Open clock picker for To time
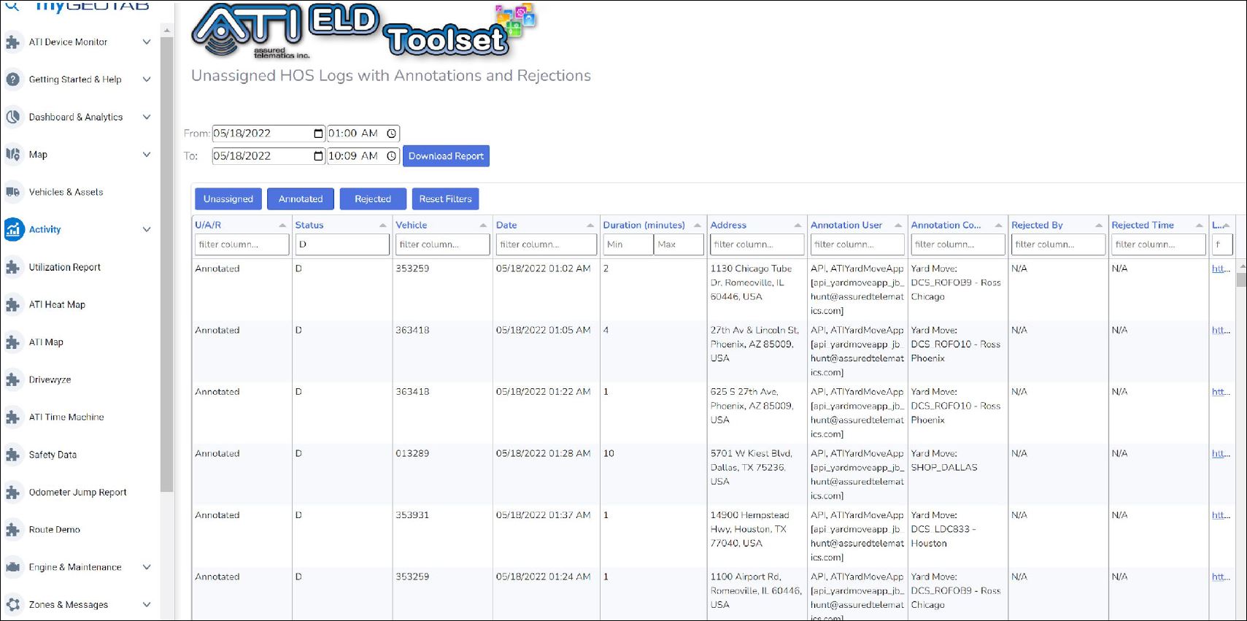This screenshot has width=1247, height=621. tap(391, 156)
